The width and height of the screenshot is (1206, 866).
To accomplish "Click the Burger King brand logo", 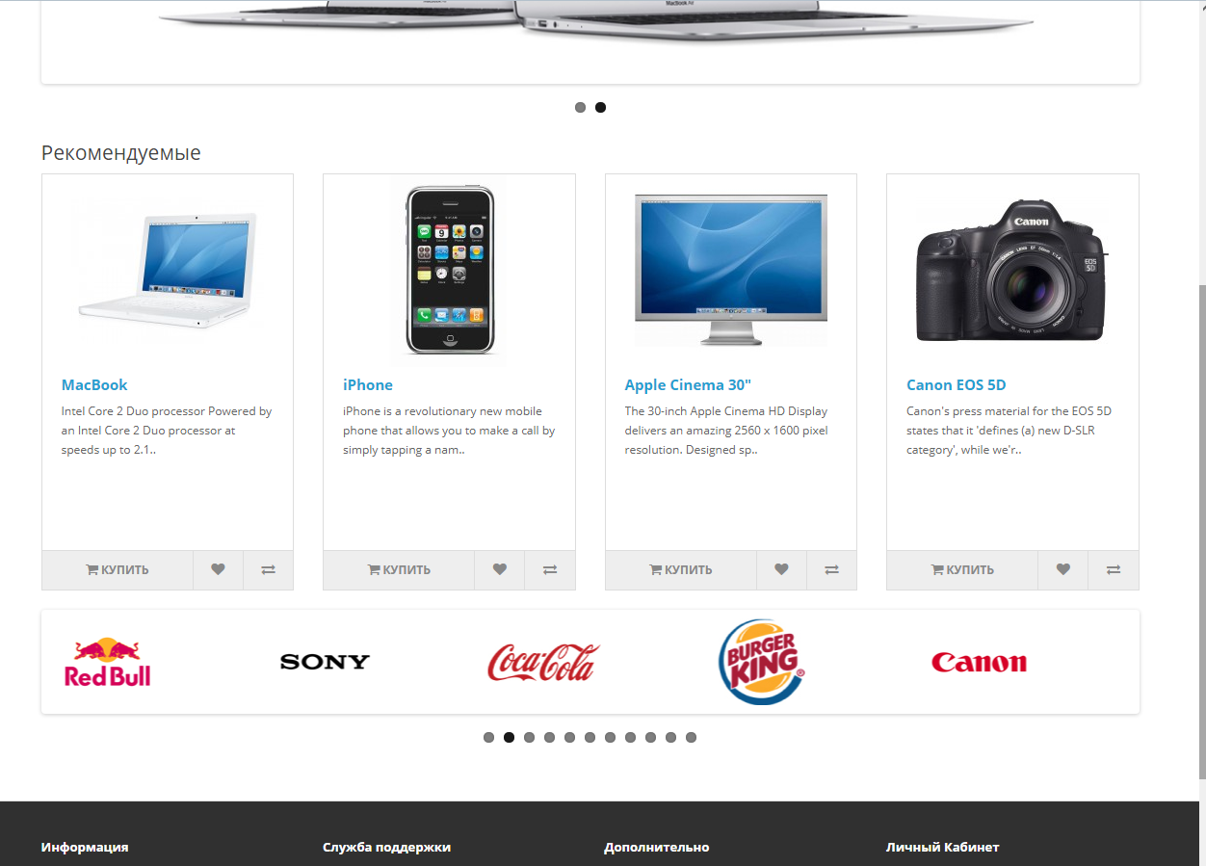I will [761, 662].
